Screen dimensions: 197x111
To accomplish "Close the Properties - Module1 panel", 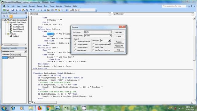I will (x=26, y=48).
